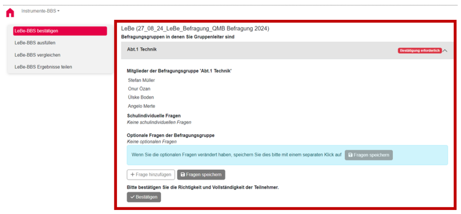The image size is (461, 214).
Task: Confirm participants with the Bestätigen button
Action: click(144, 197)
